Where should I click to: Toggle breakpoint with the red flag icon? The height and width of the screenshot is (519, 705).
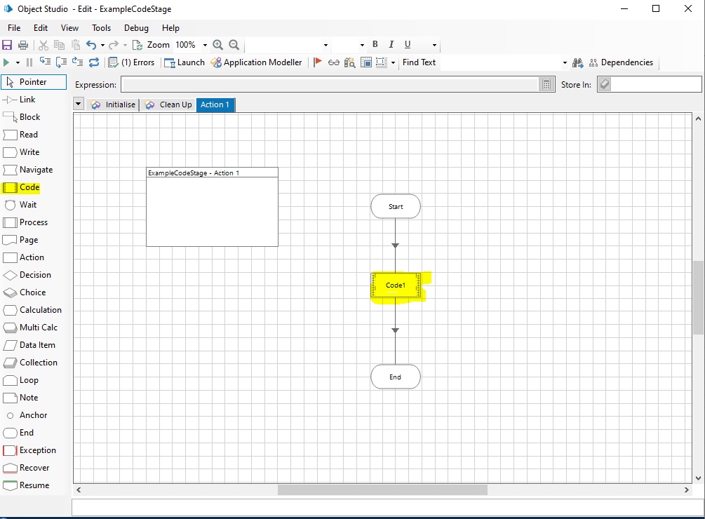pos(318,62)
